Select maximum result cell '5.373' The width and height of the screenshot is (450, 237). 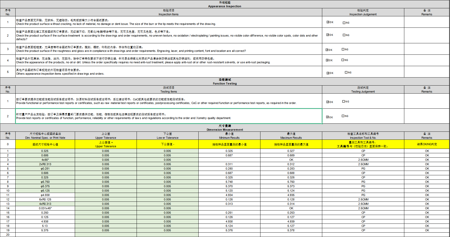[x=291, y=186]
